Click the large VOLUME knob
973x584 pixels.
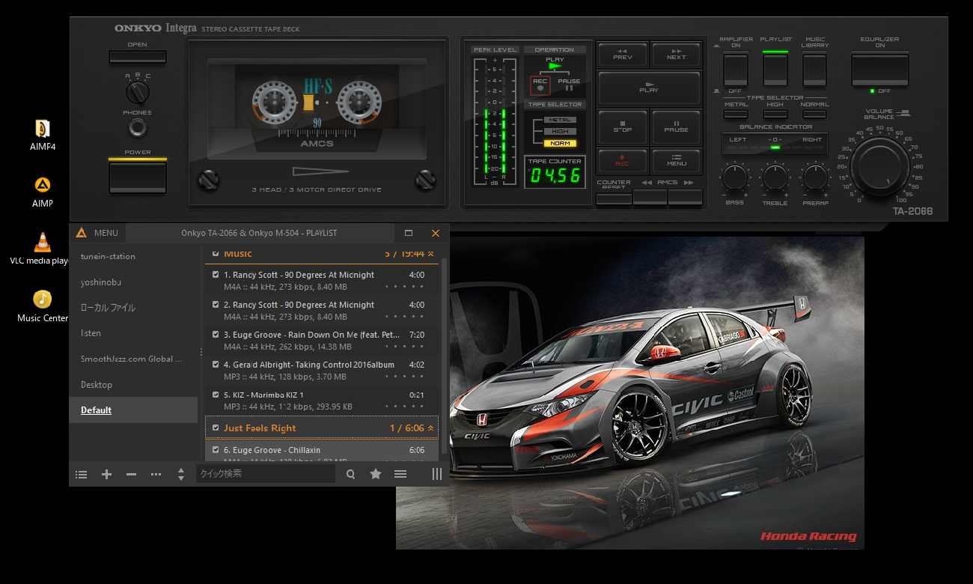(879, 167)
